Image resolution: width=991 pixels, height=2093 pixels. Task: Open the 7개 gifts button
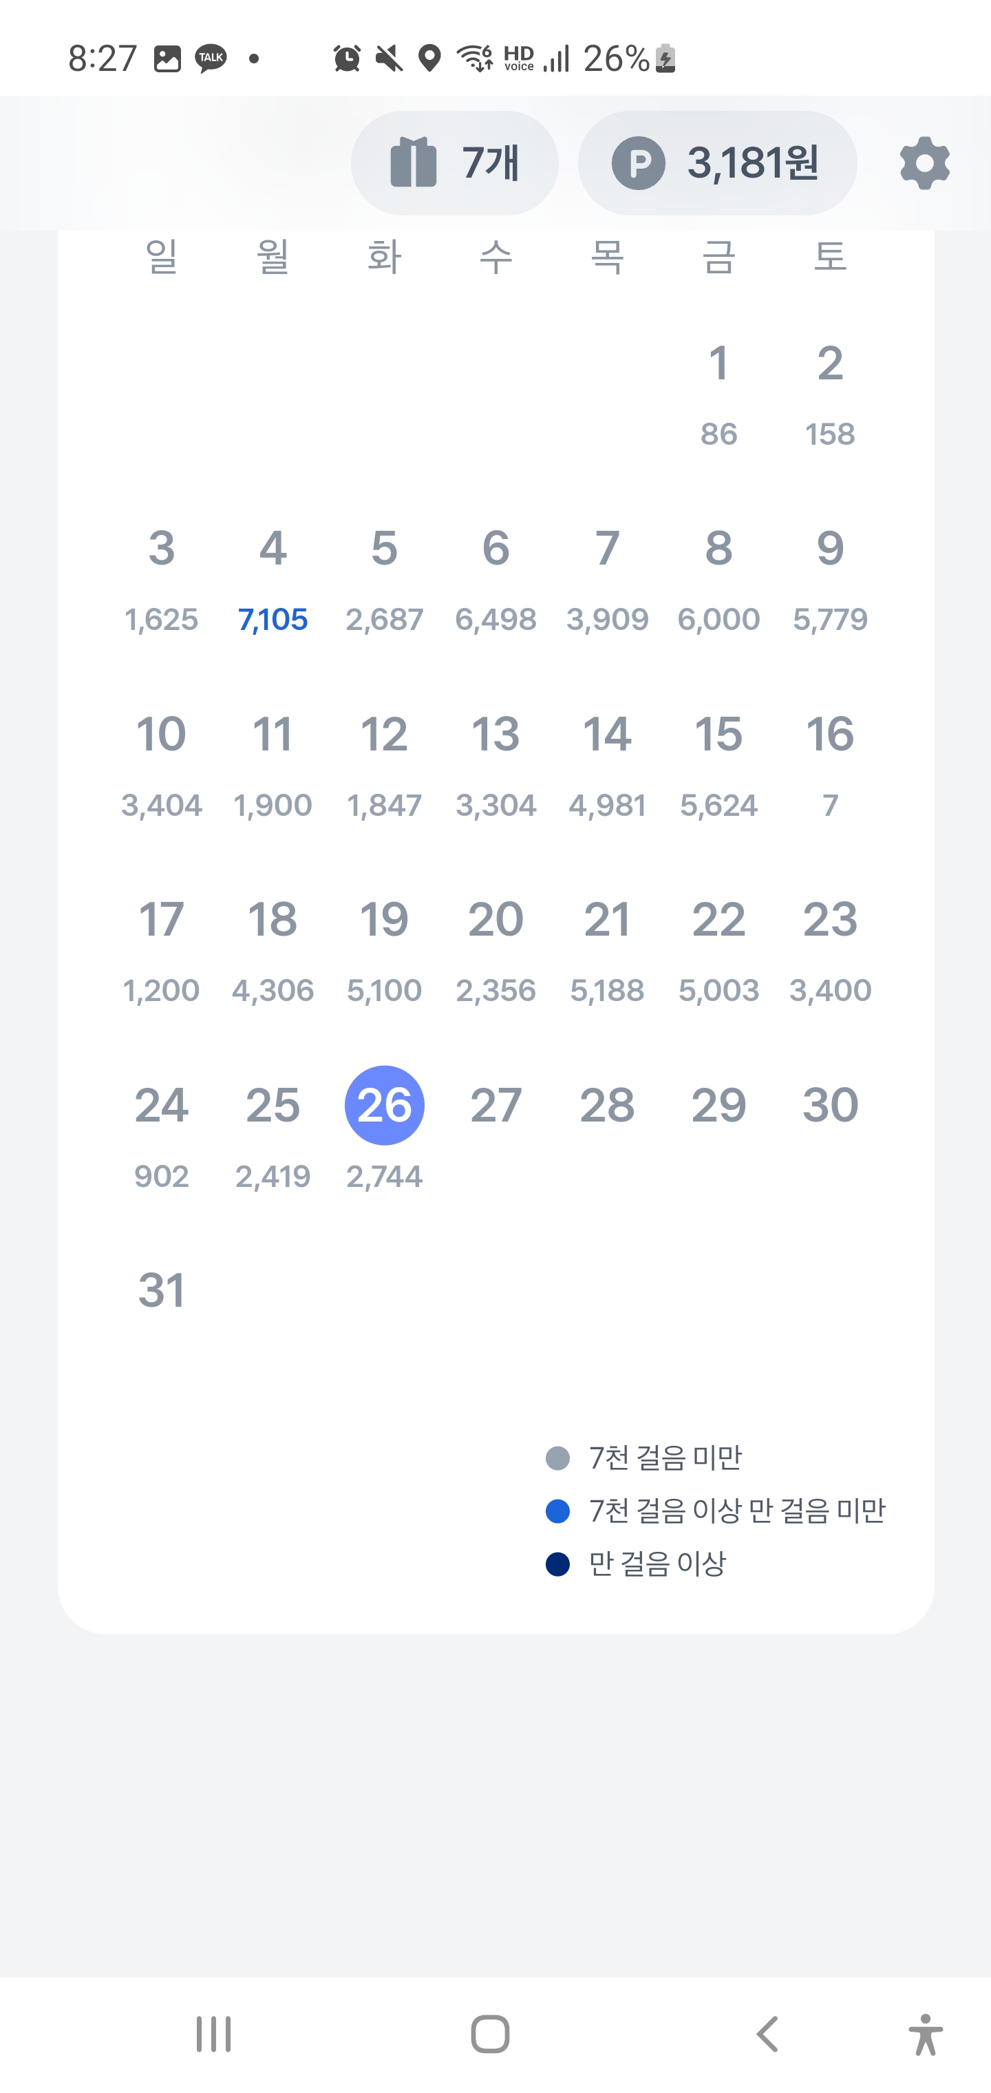pos(490,163)
